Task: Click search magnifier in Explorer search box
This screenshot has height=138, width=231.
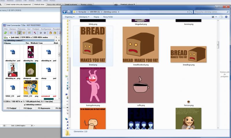Action: (228, 12)
